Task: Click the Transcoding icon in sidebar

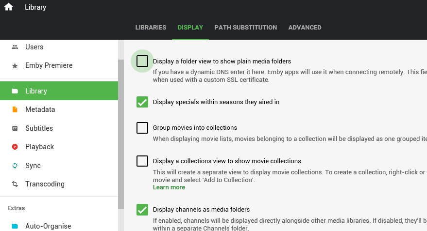Action: 15,184
